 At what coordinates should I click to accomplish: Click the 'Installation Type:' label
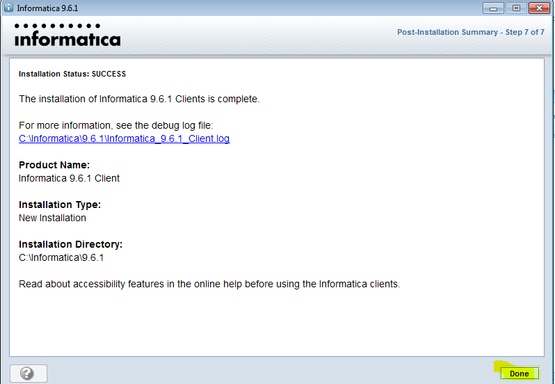(60, 205)
